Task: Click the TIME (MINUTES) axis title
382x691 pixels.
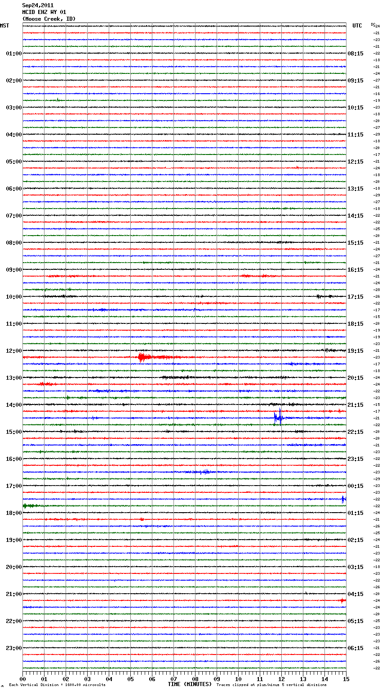Action: coord(190,684)
